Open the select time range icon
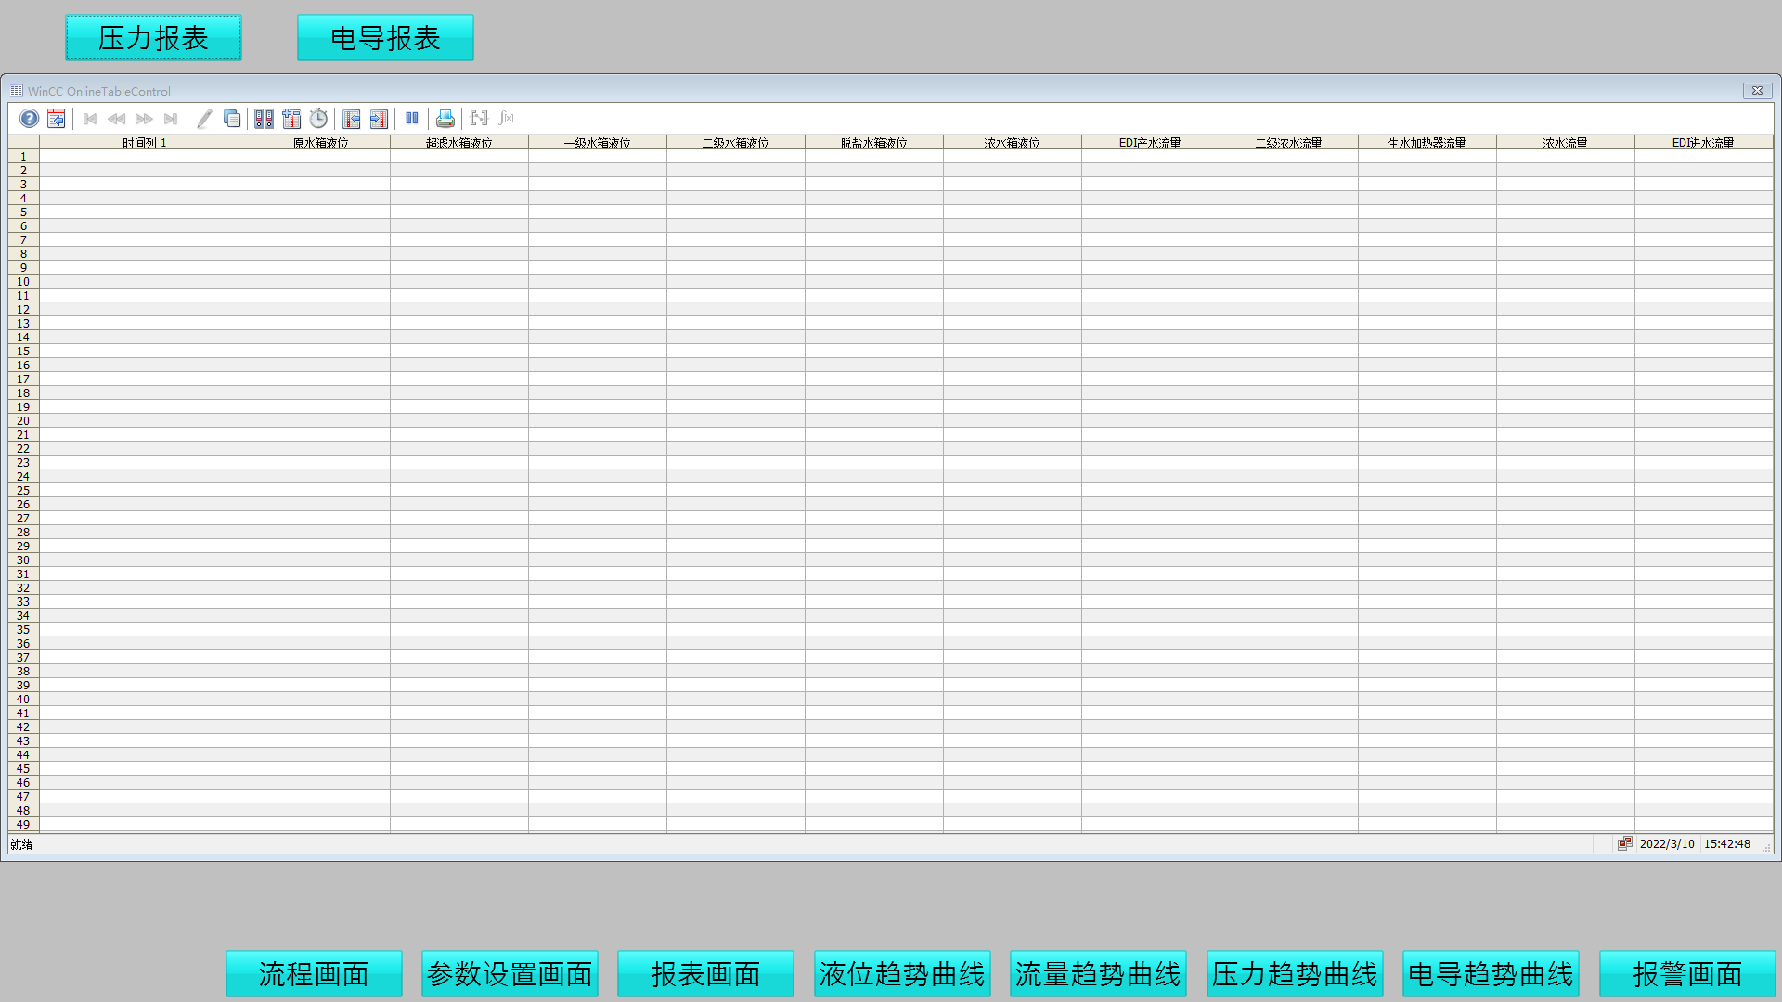Screen dimensions: 1782x1002 tap(318, 119)
